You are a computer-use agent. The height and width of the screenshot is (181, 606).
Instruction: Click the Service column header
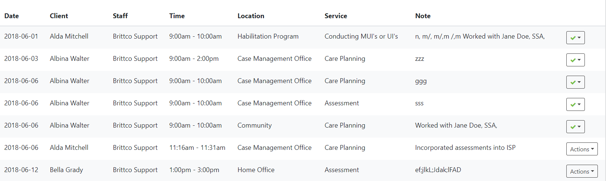336,16
